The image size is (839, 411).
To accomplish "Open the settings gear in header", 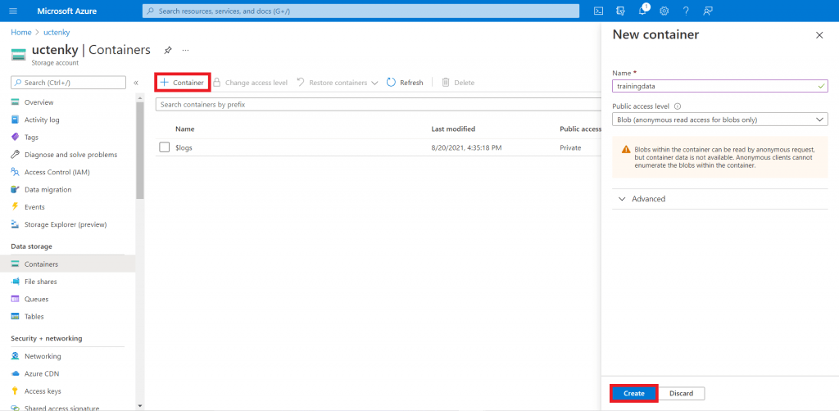I will pyautogui.click(x=664, y=11).
